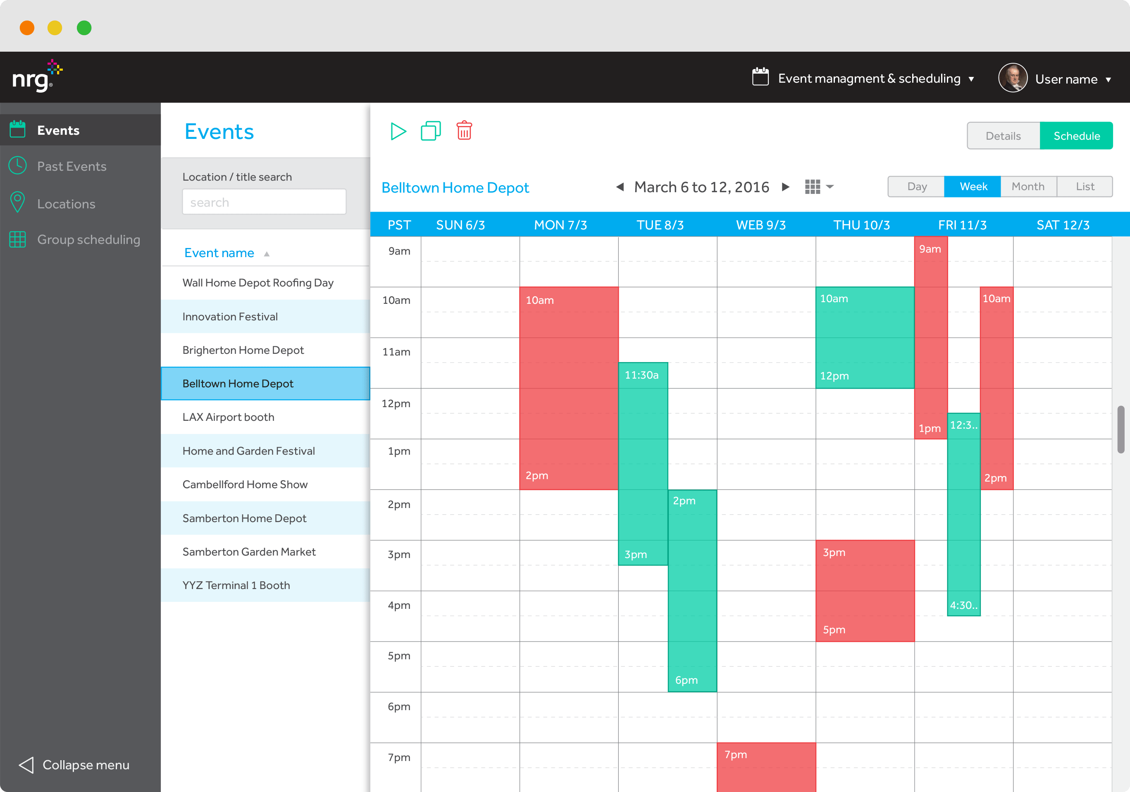Click Thursday 3pm to 5pm red block
The height and width of the screenshot is (792, 1130).
[x=865, y=591]
